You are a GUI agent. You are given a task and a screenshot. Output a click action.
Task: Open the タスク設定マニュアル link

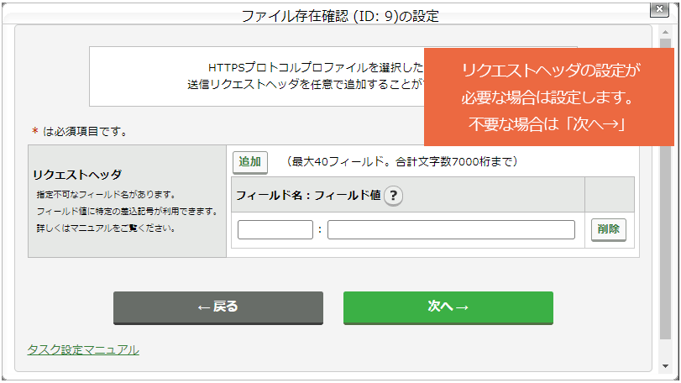(83, 349)
